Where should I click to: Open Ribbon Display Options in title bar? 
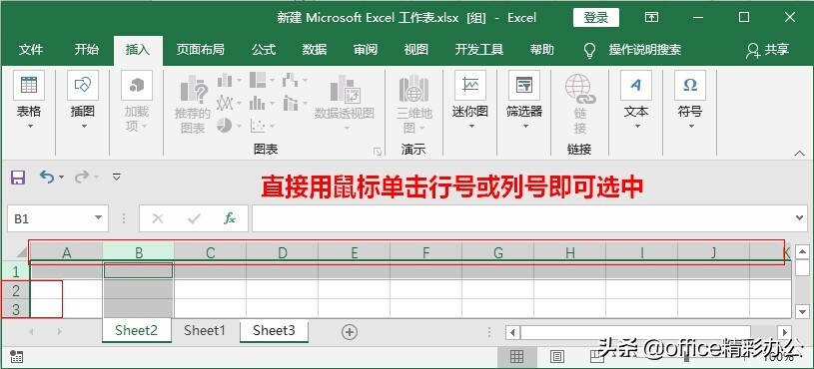(x=651, y=18)
